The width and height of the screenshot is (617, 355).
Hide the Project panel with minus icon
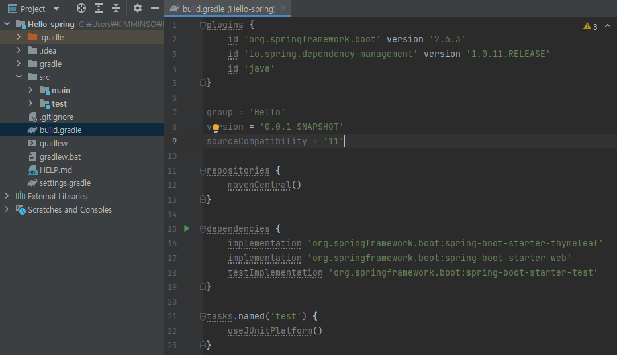[155, 8]
